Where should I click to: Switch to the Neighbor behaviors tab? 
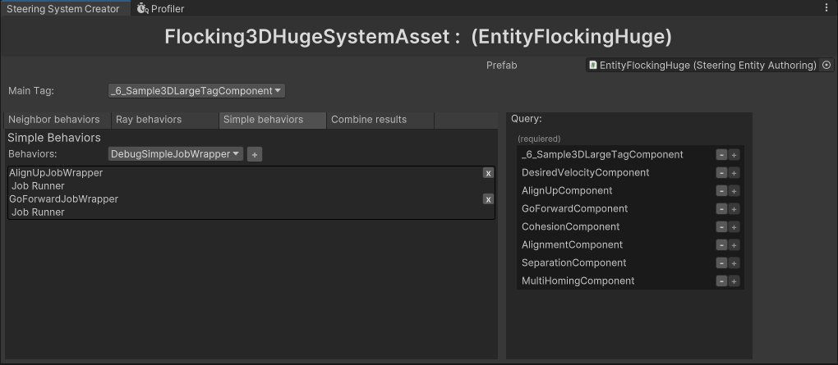[54, 120]
